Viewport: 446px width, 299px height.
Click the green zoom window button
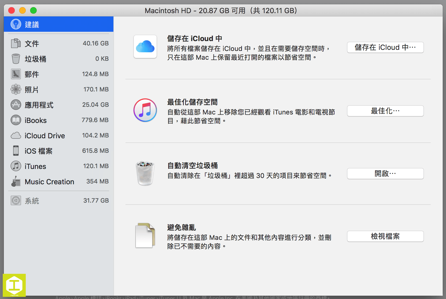pyautogui.click(x=33, y=10)
